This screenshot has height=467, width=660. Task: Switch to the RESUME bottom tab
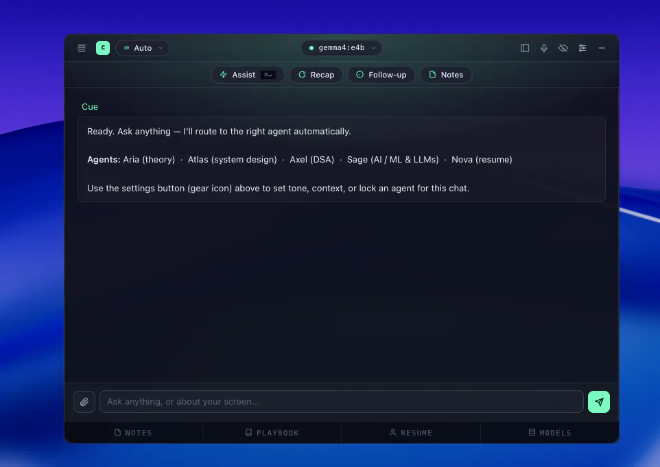point(411,433)
